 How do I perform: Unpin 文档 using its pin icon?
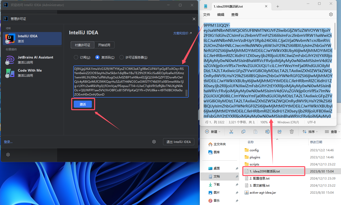(237, 177)
